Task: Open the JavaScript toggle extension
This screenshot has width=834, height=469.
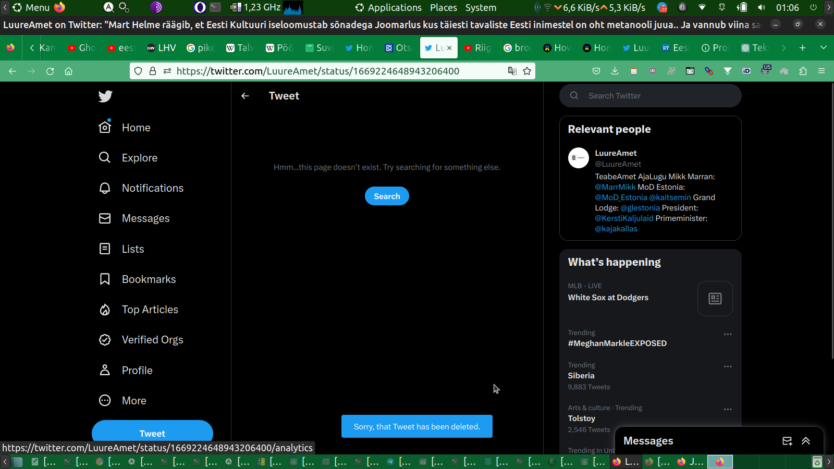Action: coord(671,71)
